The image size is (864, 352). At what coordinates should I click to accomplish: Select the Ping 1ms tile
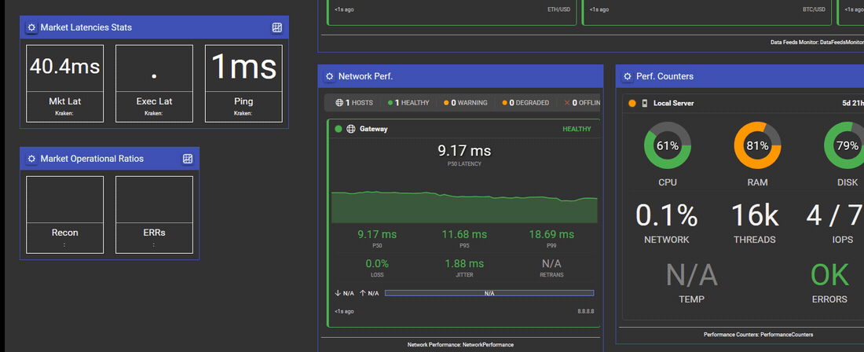243,84
